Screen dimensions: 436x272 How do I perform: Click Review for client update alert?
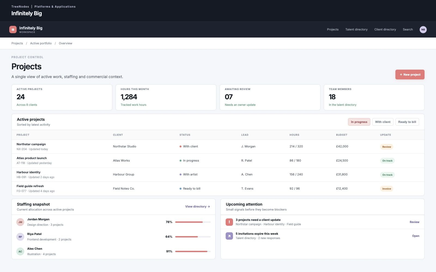coord(414,222)
